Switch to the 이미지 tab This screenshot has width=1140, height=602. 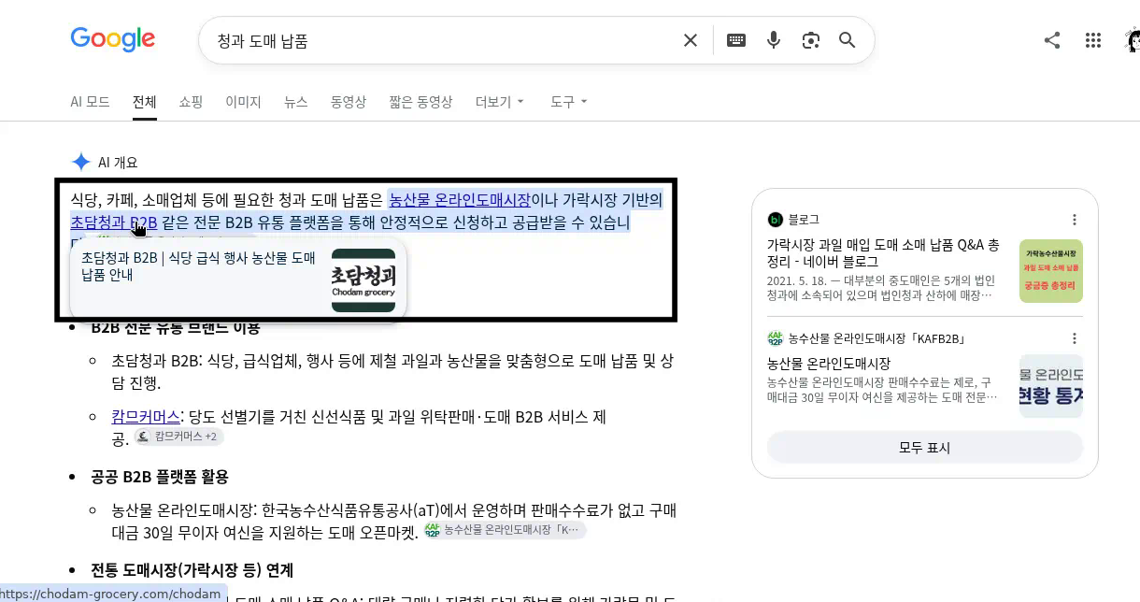coord(243,102)
